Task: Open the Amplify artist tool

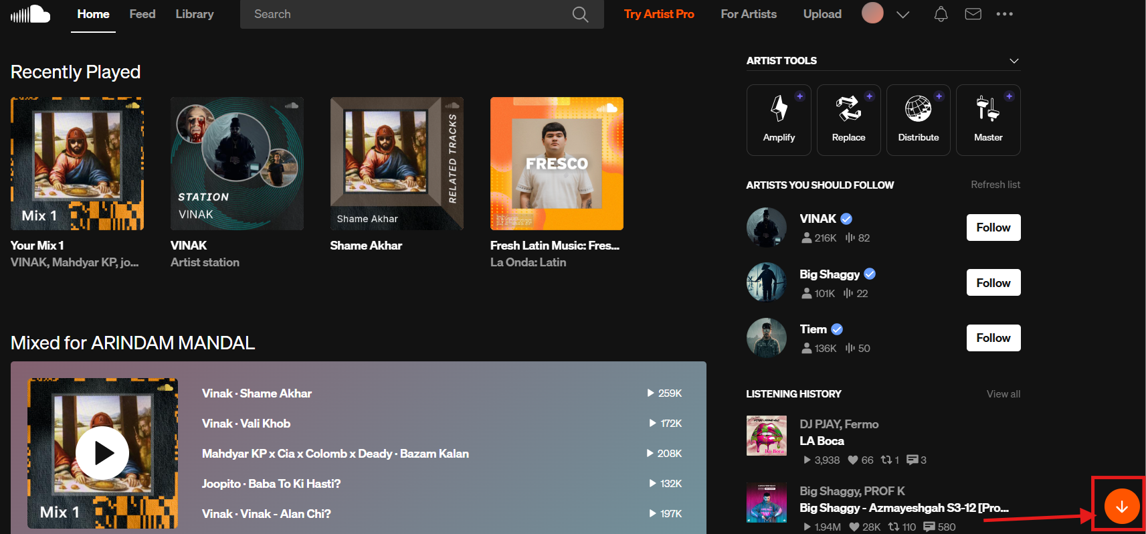Action: pos(779,120)
